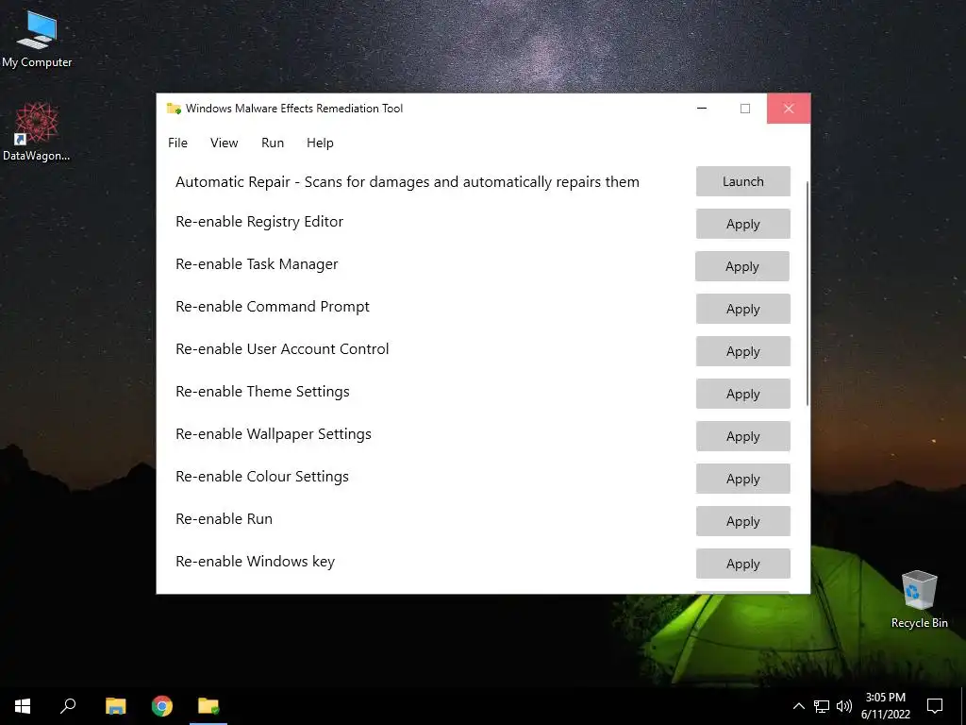Viewport: 966px width, 725px height.
Task: Click the Windows Start button
Action: tap(23, 706)
